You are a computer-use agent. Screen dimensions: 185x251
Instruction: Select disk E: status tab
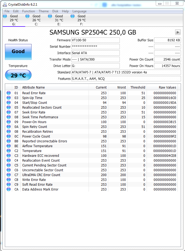pos(59,20)
